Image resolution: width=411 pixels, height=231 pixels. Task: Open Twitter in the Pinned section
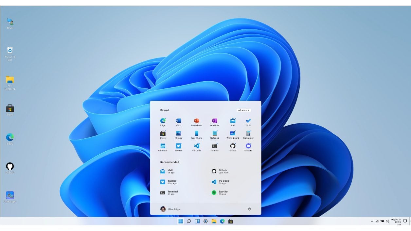[178, 147]
